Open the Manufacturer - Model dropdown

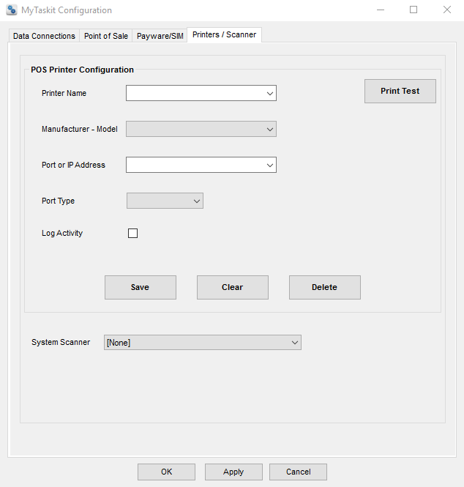(269, 129)
